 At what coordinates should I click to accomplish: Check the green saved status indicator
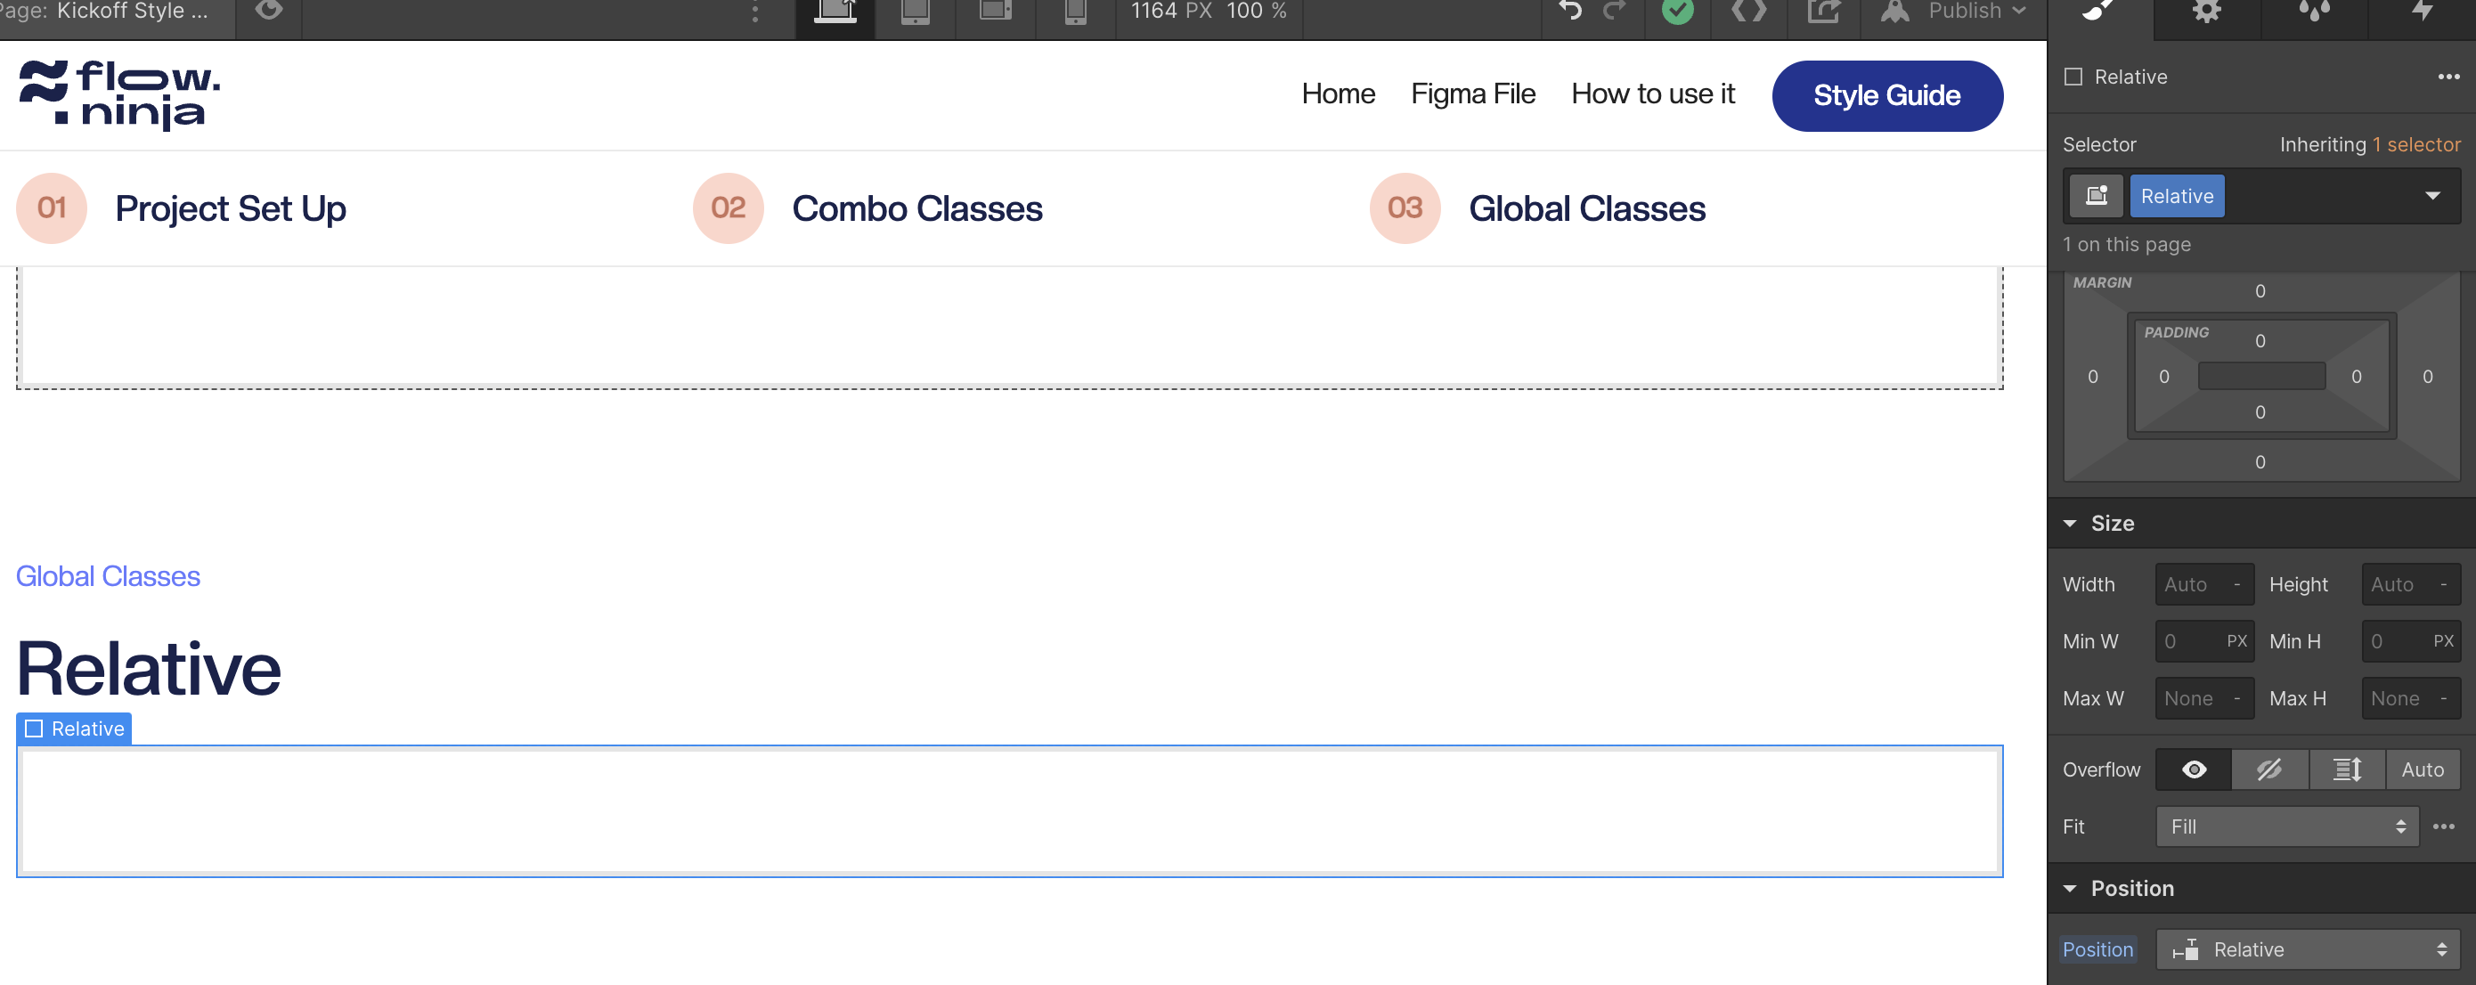(x=1677, y=11)
